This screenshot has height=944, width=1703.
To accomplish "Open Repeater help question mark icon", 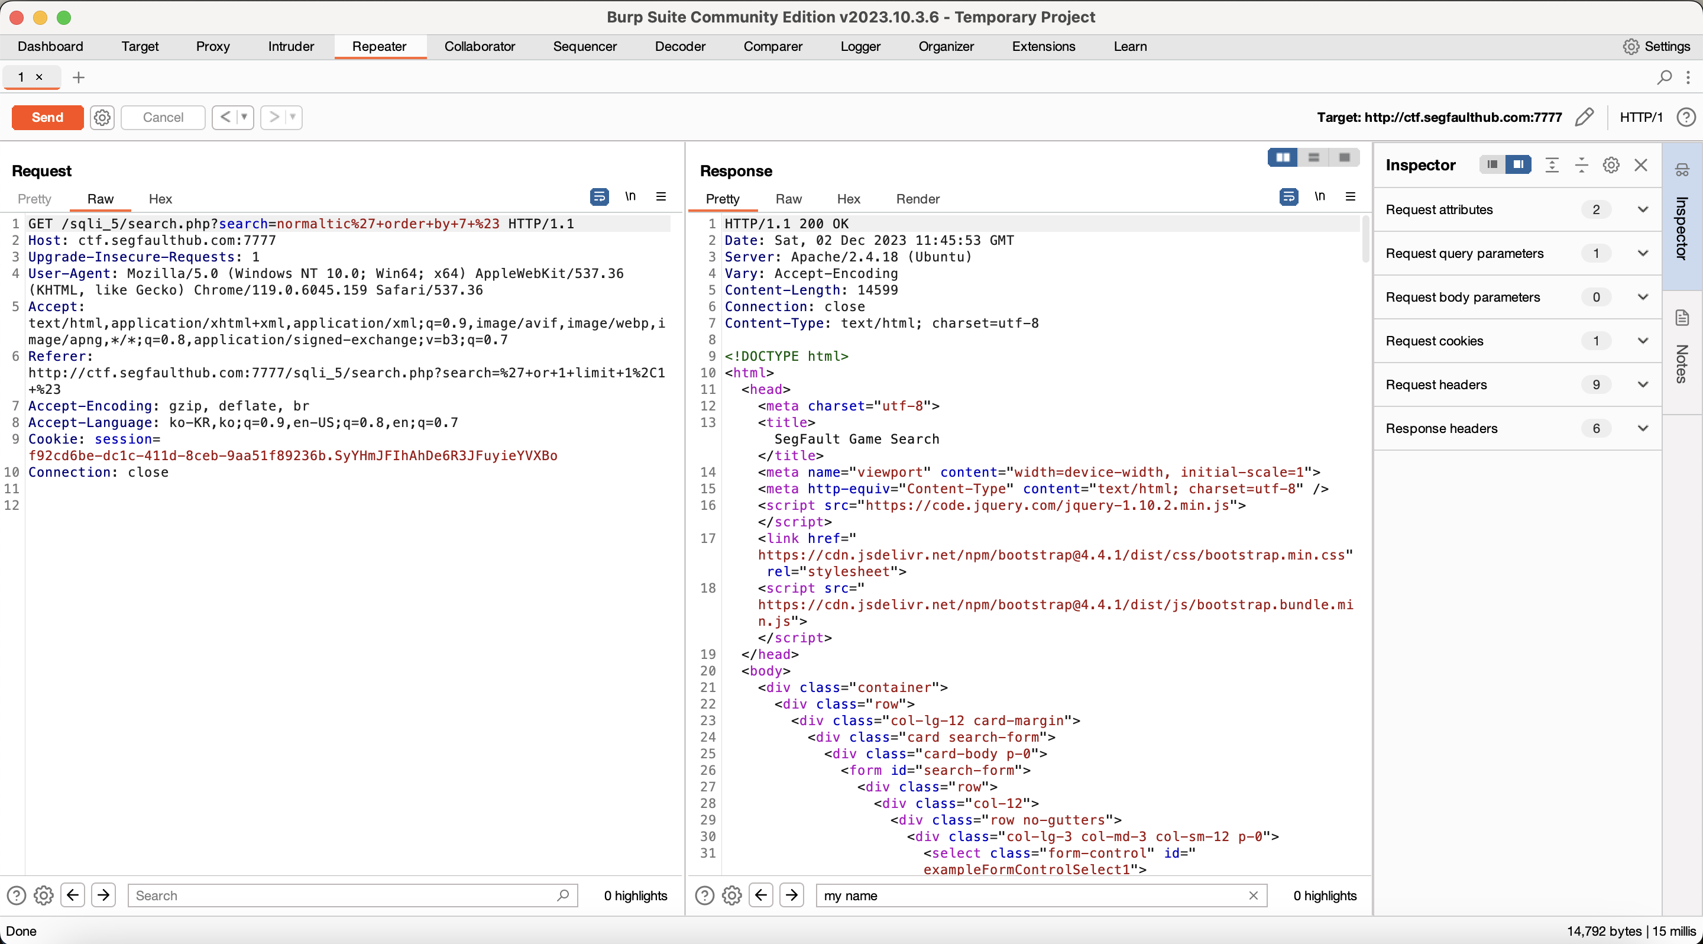I will pos(1686,117).
